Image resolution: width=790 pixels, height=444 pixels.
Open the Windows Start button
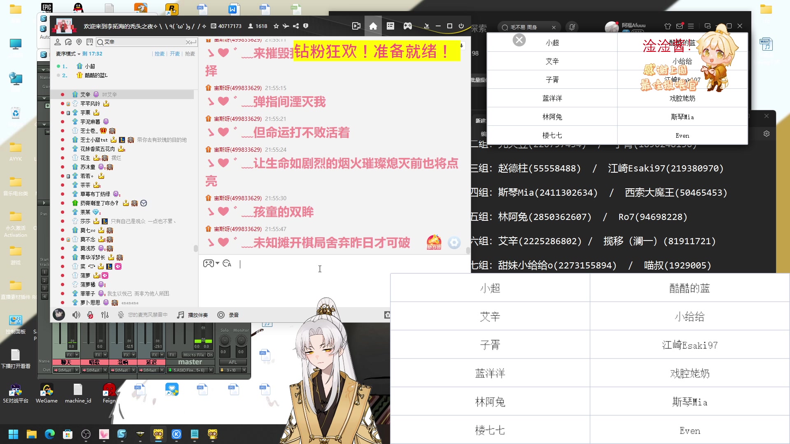[x=14, y=434]
